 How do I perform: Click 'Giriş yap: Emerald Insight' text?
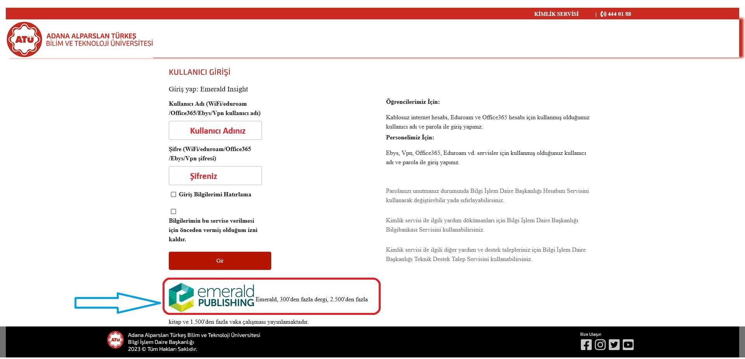coord(208,89)
